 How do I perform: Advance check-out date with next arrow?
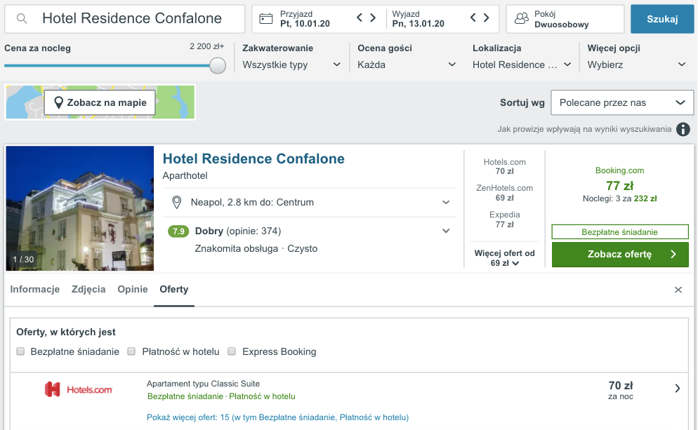click(487, 18)
